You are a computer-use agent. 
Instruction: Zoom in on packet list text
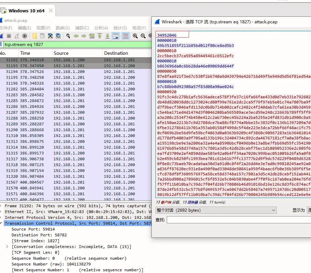click(135, 36)
